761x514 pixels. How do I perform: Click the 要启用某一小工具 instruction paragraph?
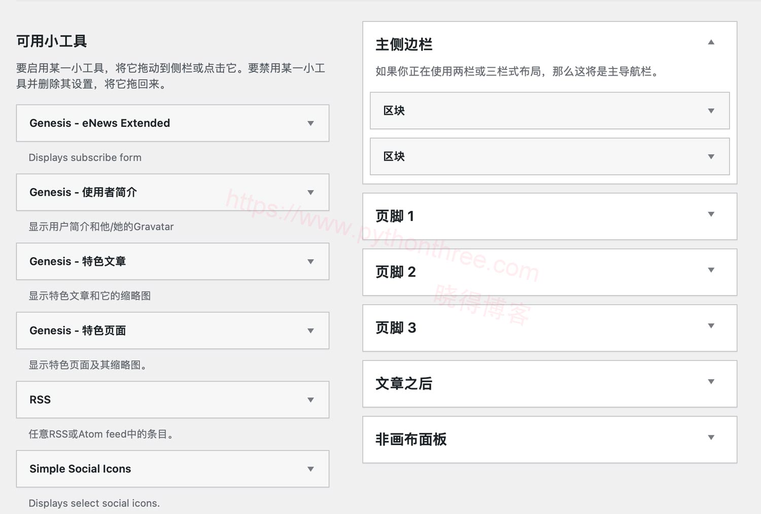pos(171,76)
